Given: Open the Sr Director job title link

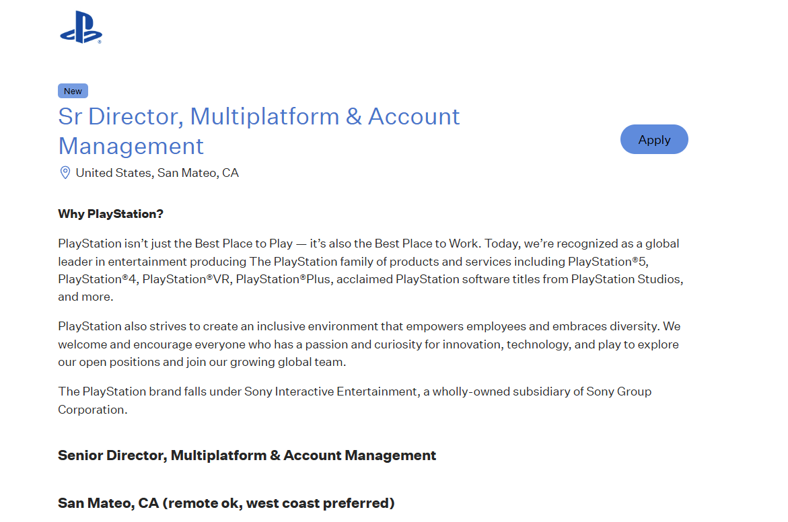Looking at the screenshot, I should coord(259,130).
